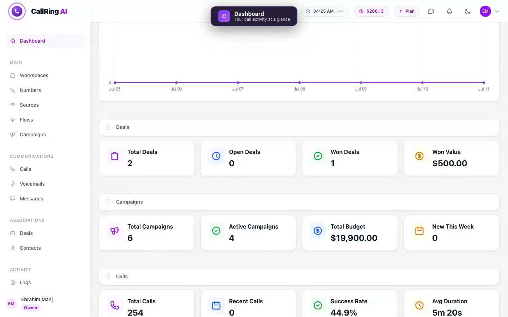Grab the Calls section drag handle
The width and height of the screenshot is (508, 317).
pos(108,276)
